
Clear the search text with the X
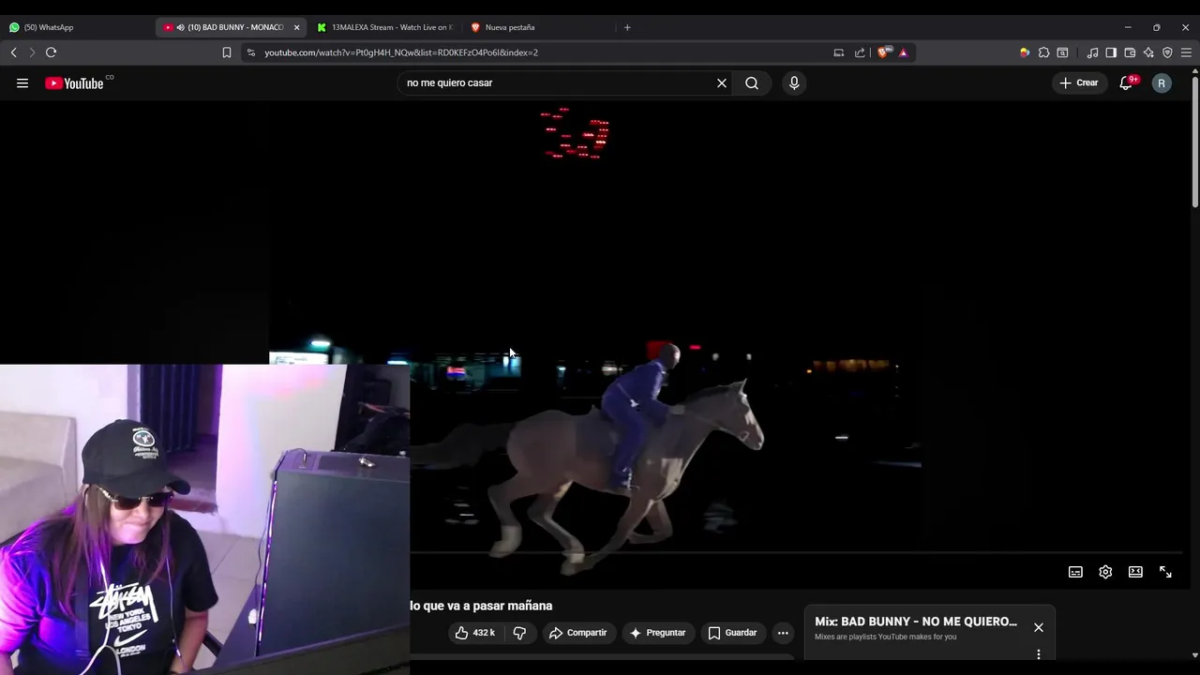click(x=722, y=82)
